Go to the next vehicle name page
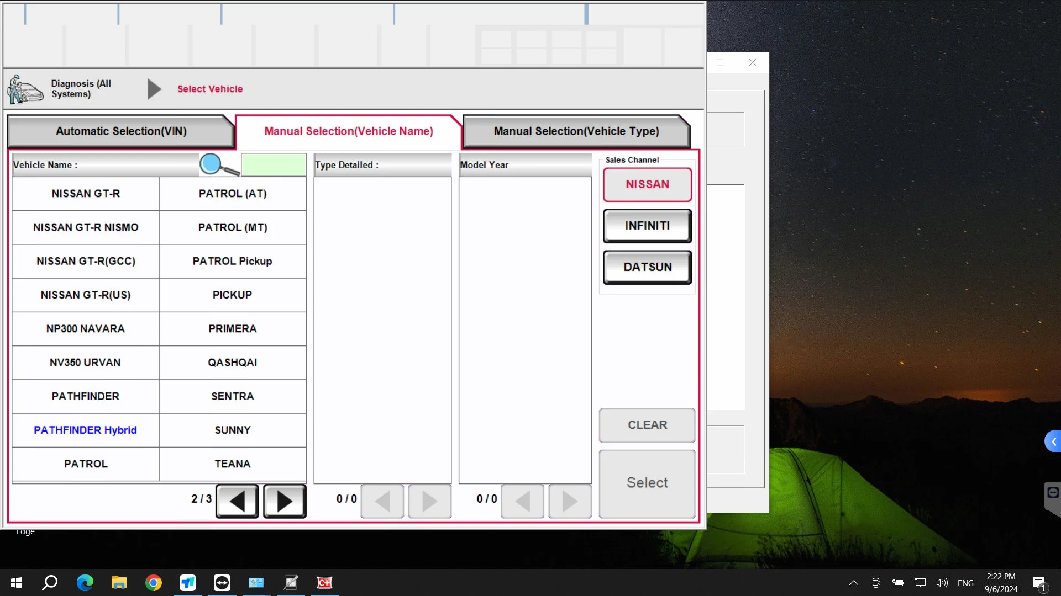The width and height of the screenshot is (1061, 596). pos(285,501)
